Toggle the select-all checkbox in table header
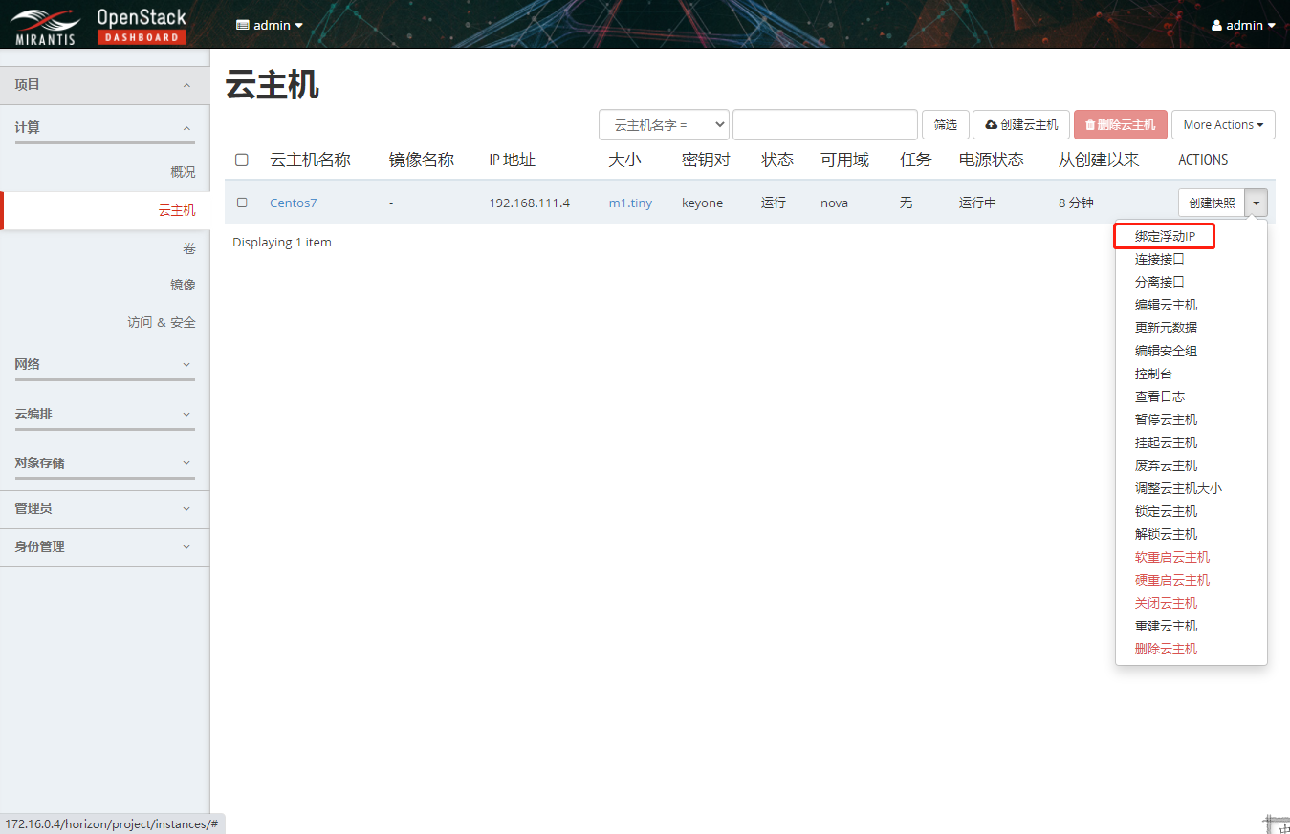Viewport: 1290px width, 834px height. [241, 160]
